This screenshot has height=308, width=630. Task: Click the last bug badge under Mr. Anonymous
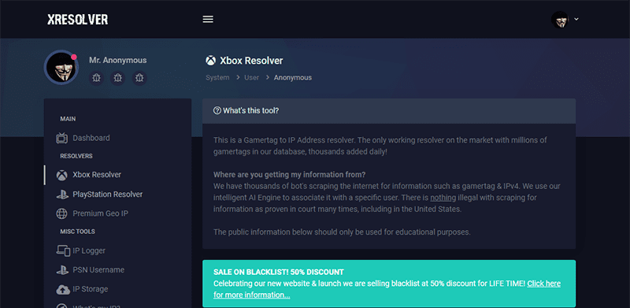[x=139, y=78]
